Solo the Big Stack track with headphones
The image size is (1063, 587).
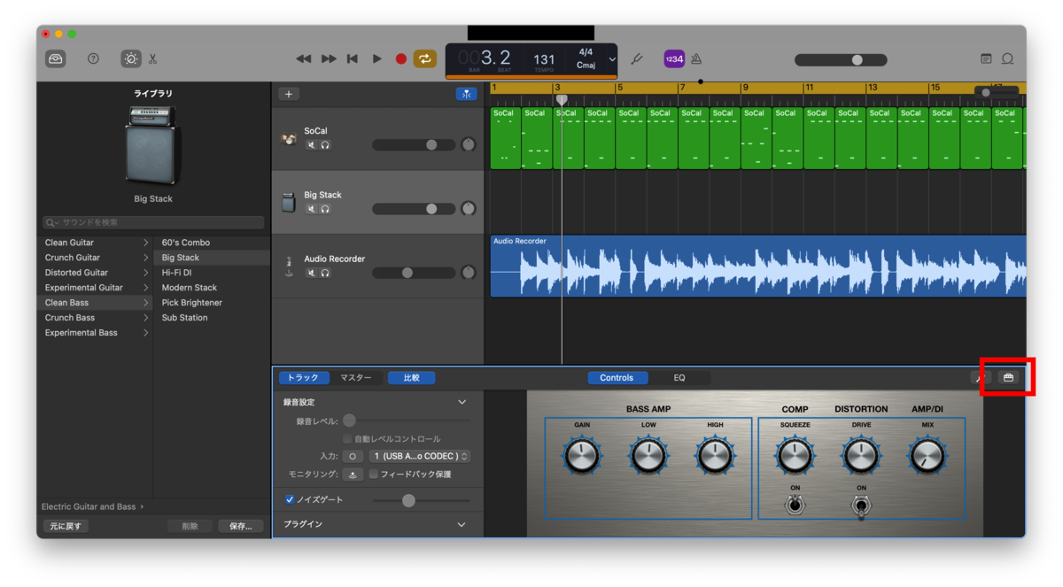325,209
